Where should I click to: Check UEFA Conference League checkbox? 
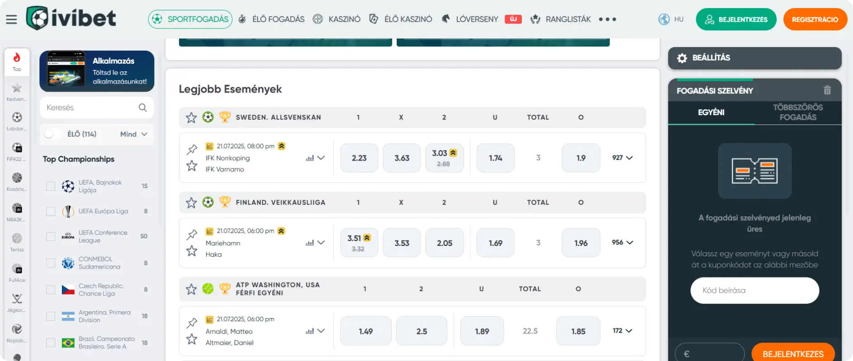click(x=51, y=236)
